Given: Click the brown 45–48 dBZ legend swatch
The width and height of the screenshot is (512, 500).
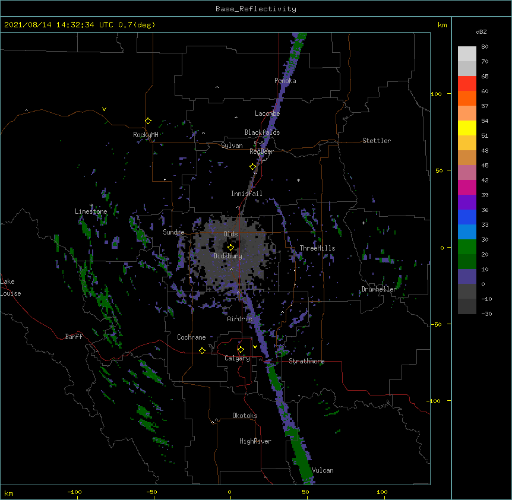Looking at the screenshot, I should coord(467,157).
